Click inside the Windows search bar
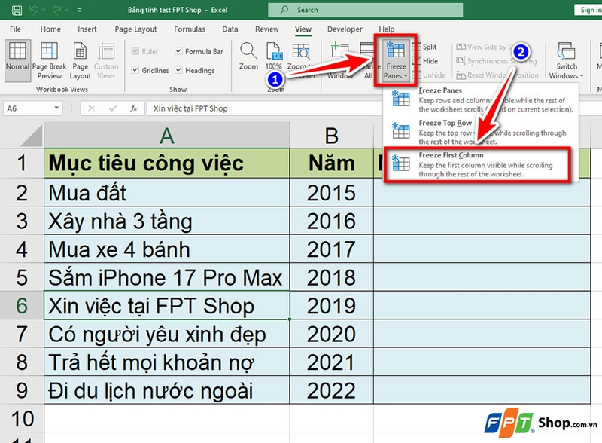The height and width of the screenshot is (443, 602). [x=365, y=11]
